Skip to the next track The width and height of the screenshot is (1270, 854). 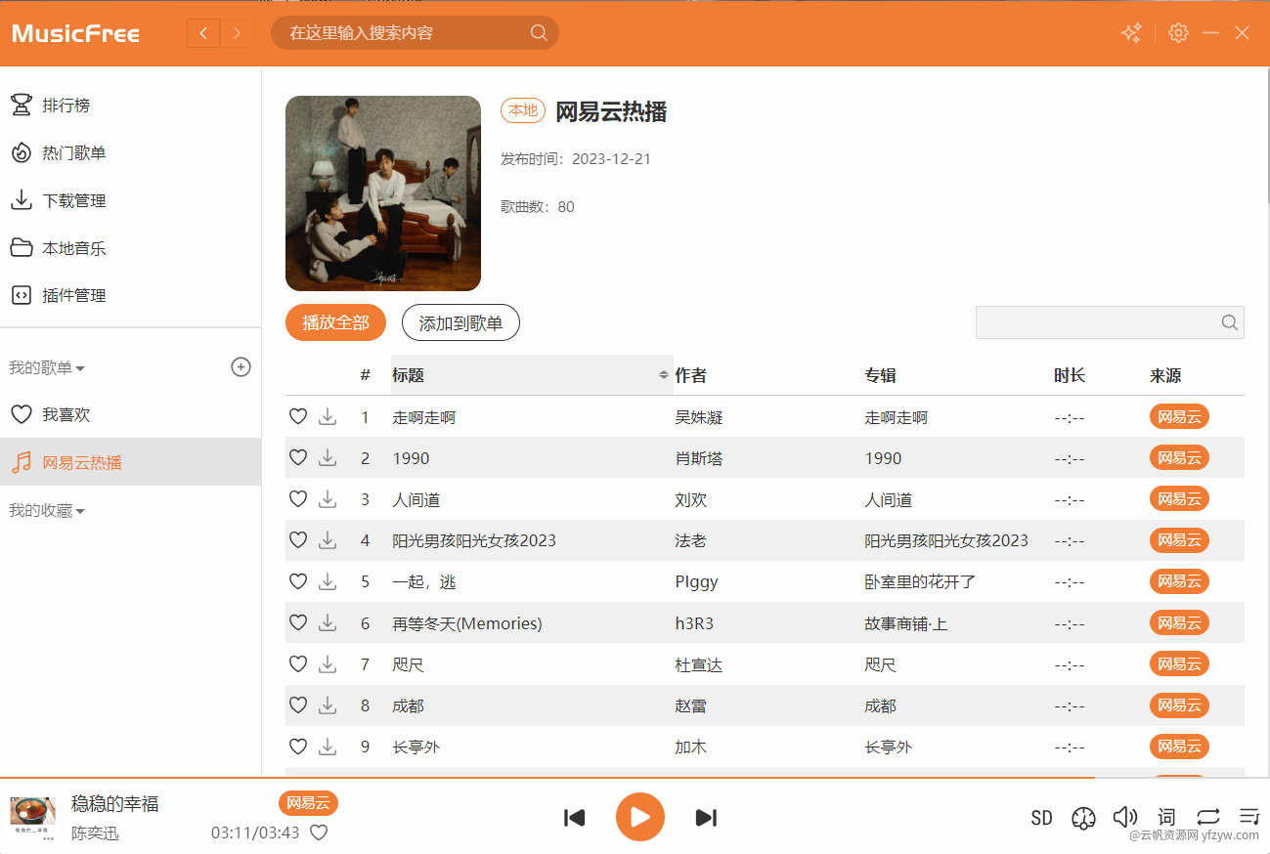[706, 818]
